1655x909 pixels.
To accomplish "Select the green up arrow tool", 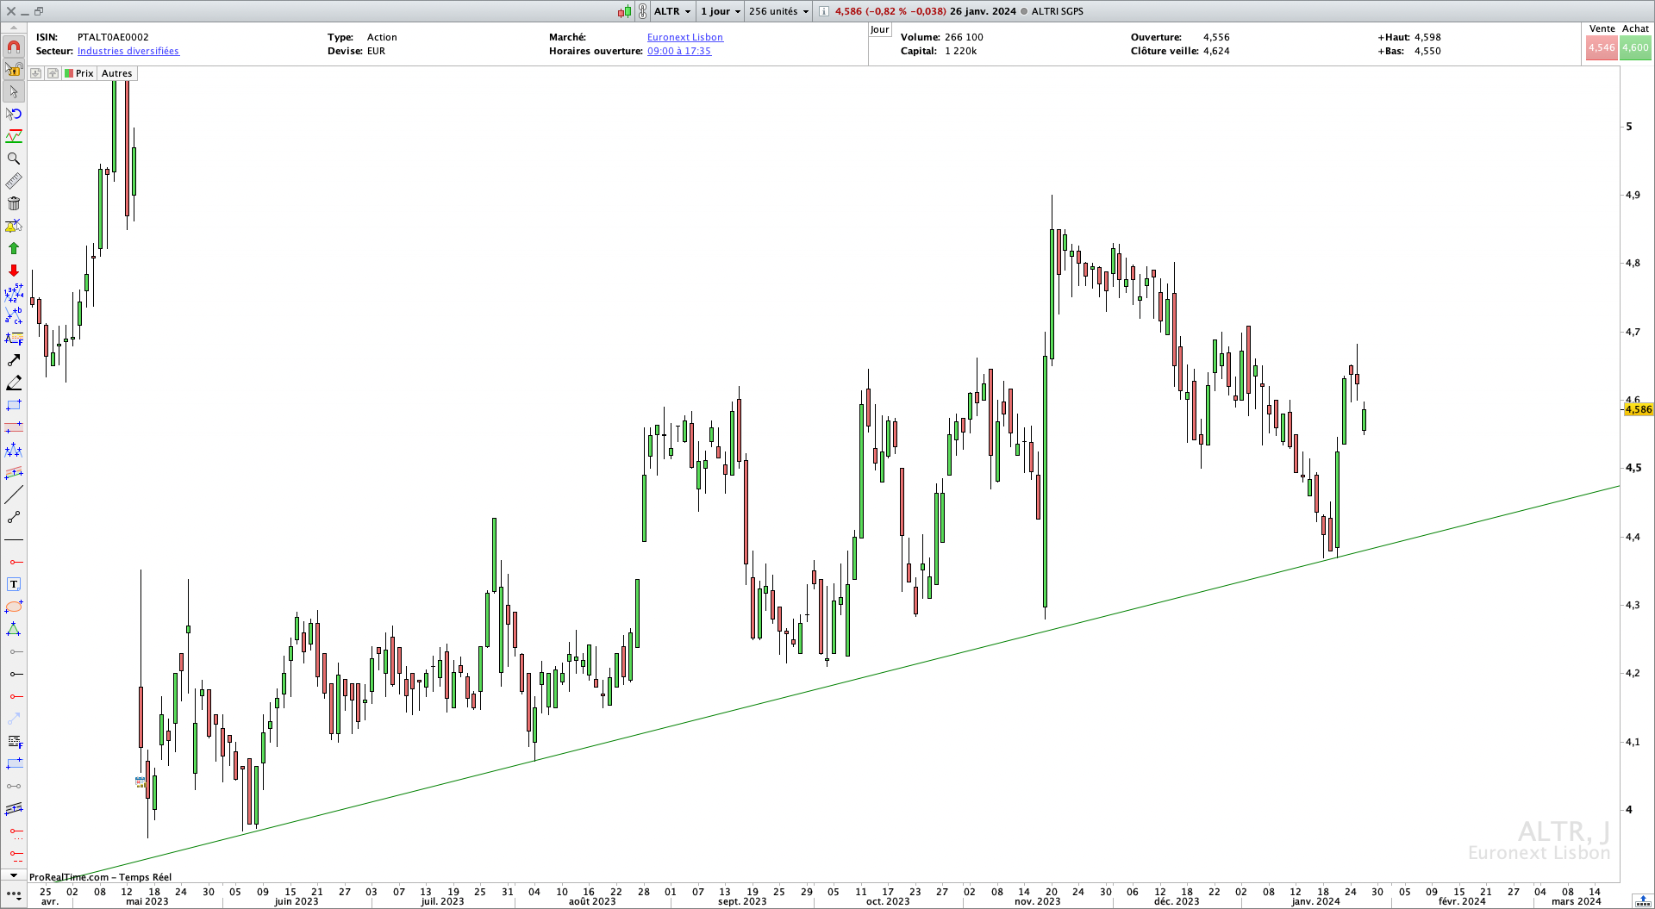I will (14, 248).
